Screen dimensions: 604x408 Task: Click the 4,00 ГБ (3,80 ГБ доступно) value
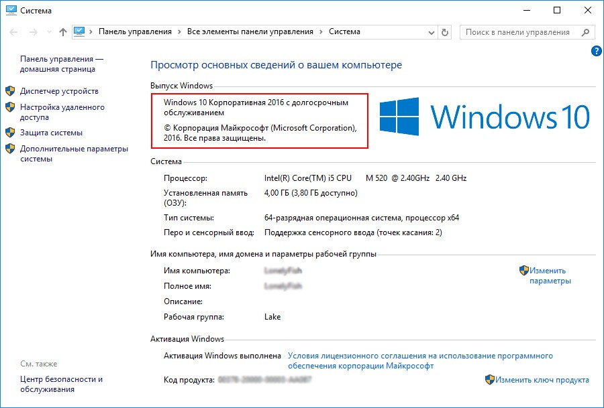311,193
